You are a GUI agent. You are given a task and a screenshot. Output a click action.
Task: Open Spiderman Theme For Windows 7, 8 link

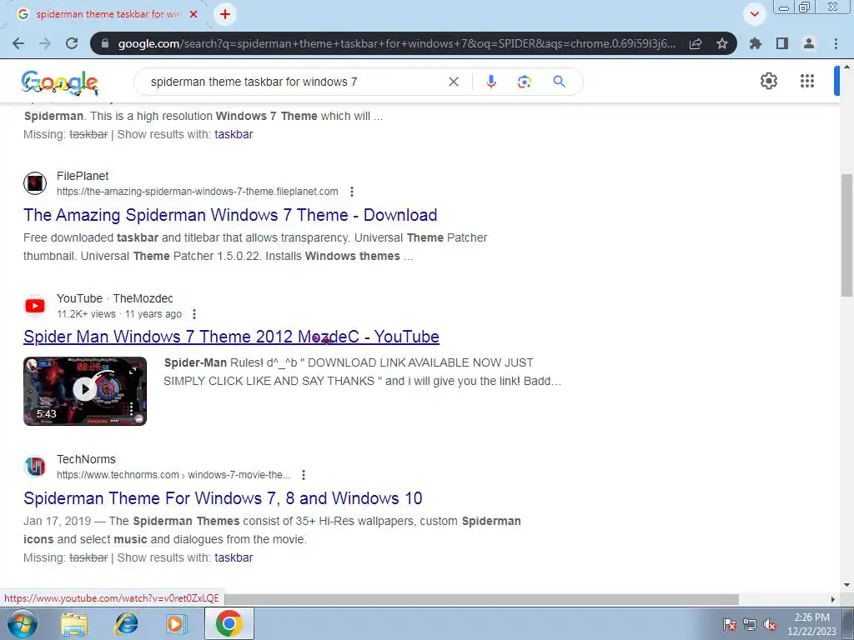tap(223, 498)
